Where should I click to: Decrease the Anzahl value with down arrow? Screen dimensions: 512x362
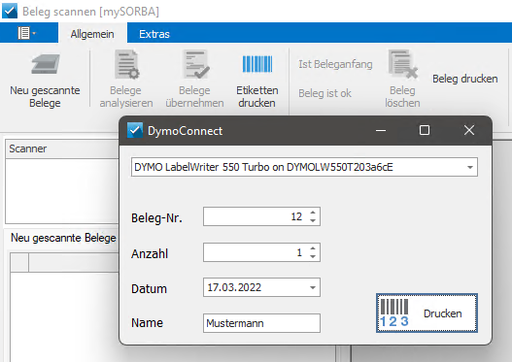pyautogui.click(x=313, y=256)
